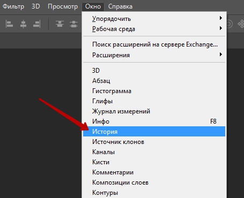The image size is (244, 198).
Task: Open the Кисти panel
Action: [154, 162]
